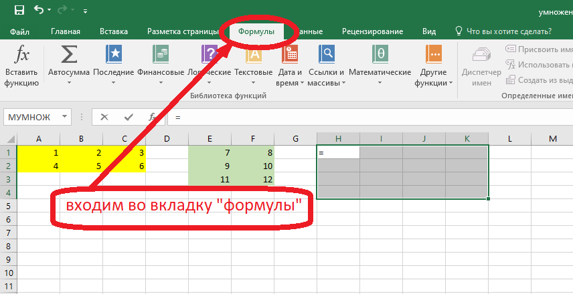Open the Финансовые functions book icon
573x294 pixels.
[161, 55]
